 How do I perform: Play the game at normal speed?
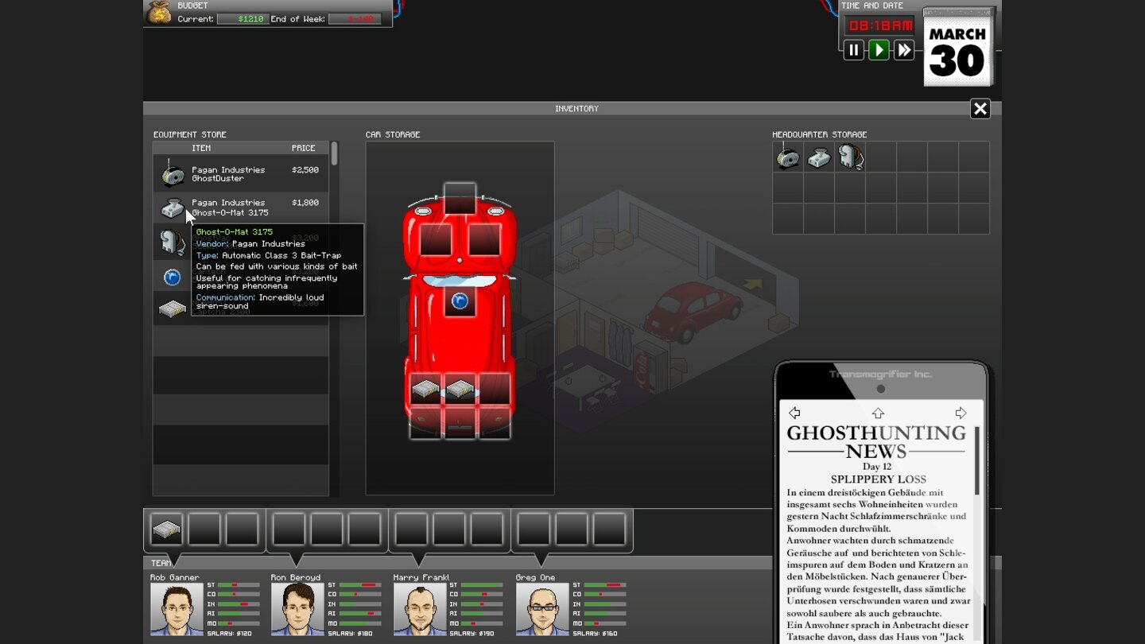(x=879, y=50)
